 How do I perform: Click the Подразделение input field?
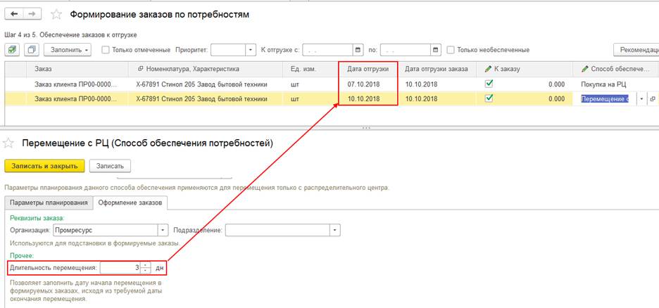(278, 231)
